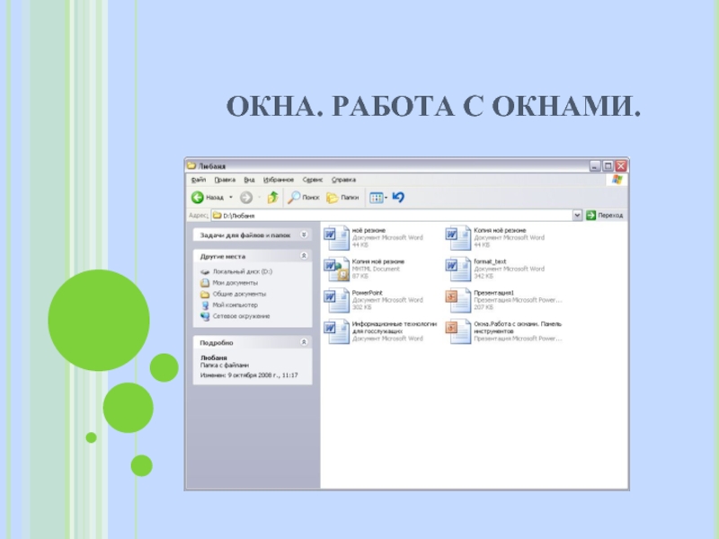Open Поиск magnifier in toolbar
This screenshot has height=539, width=719.
[294, 198]
